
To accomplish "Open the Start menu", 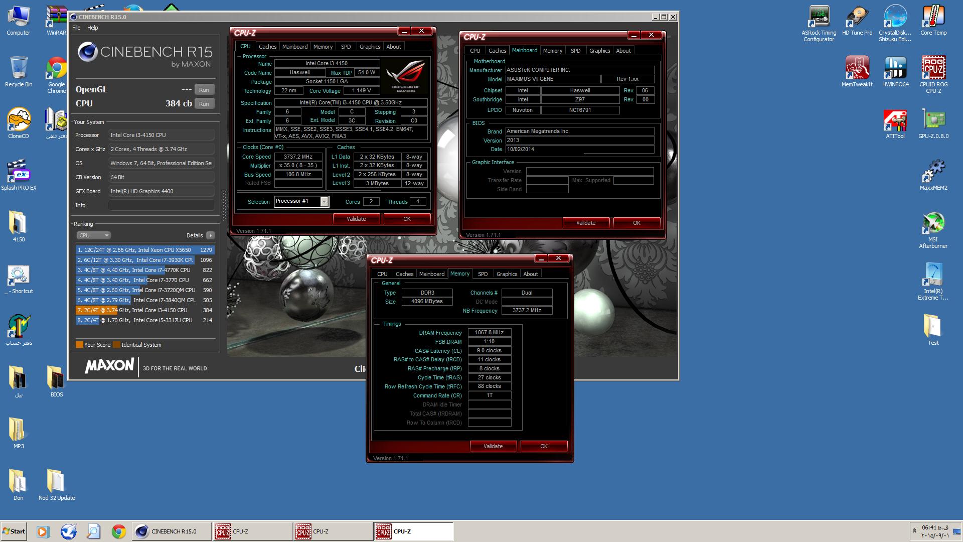I will point(14,531).
